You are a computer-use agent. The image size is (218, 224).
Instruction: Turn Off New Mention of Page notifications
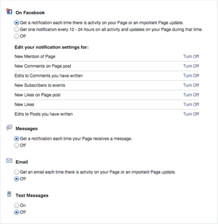click(x=191, y=56)
